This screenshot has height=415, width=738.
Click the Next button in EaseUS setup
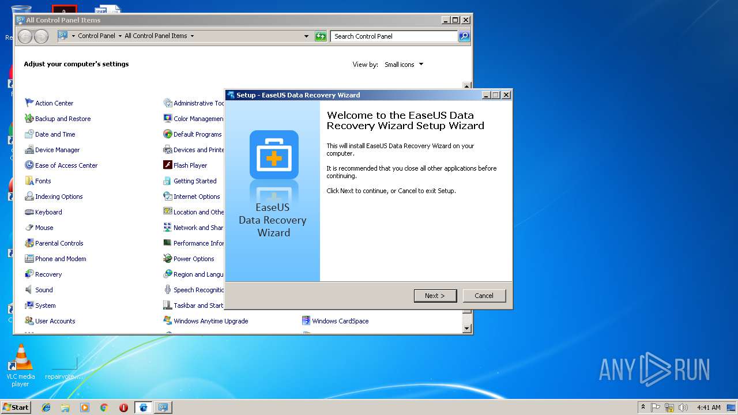(435, 296)
